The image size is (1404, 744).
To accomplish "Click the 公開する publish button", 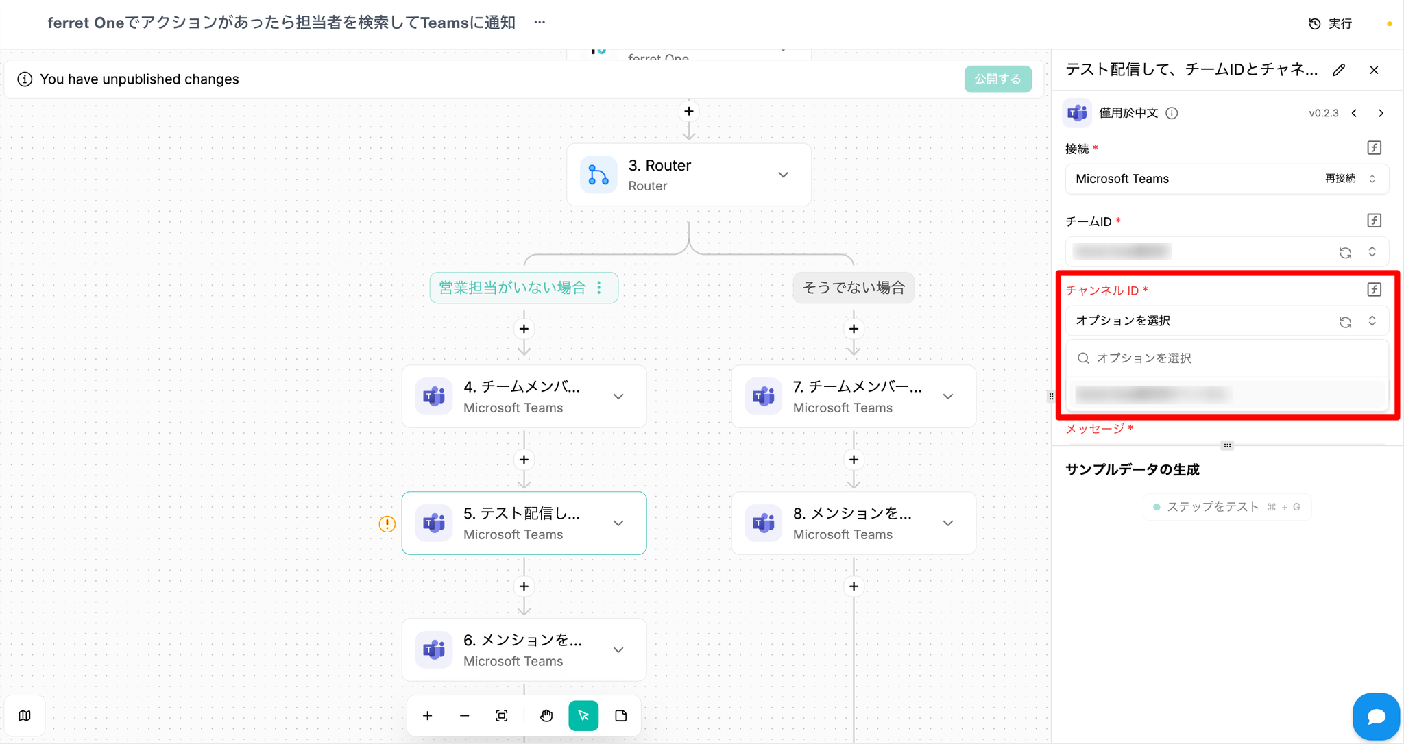I will (x=997, y=79).
